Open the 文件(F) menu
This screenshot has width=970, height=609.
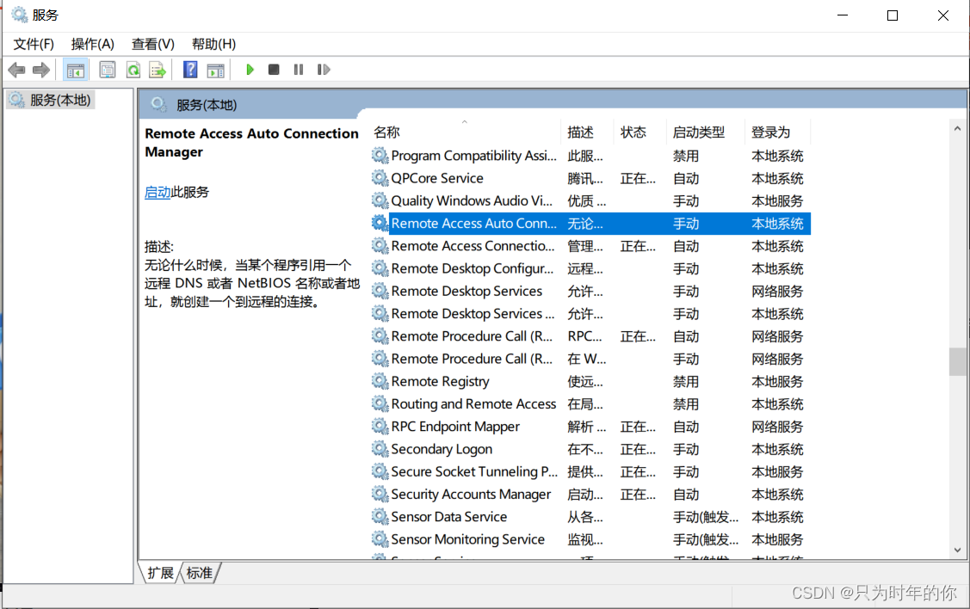point(34,44)
